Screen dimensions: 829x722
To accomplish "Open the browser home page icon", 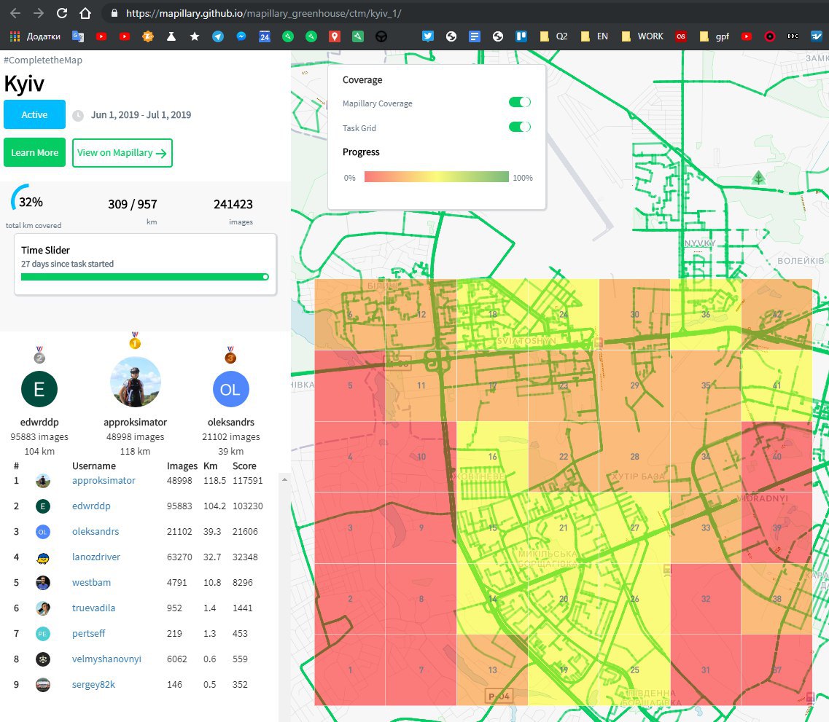I will (85, 13).
